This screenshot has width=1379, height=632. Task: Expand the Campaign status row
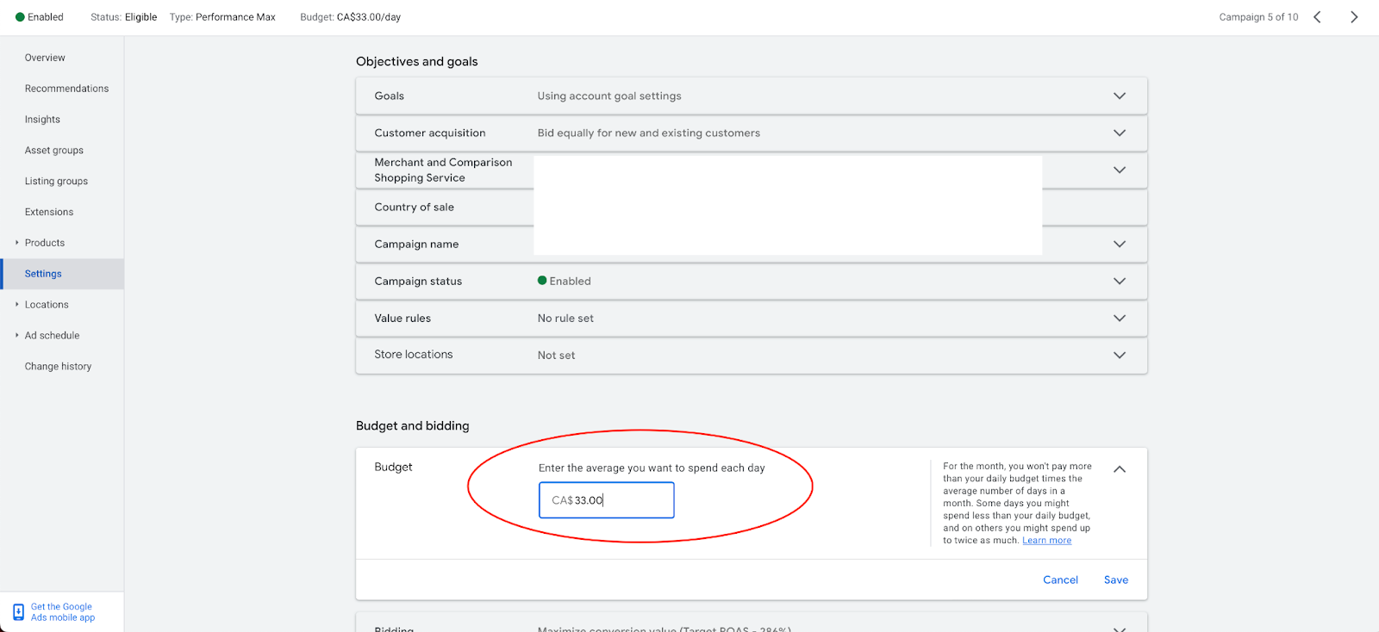1119,281
